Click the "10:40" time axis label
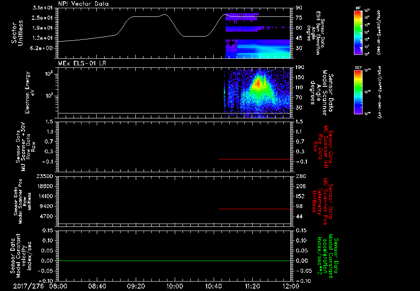420x291 pixels. 213,286
